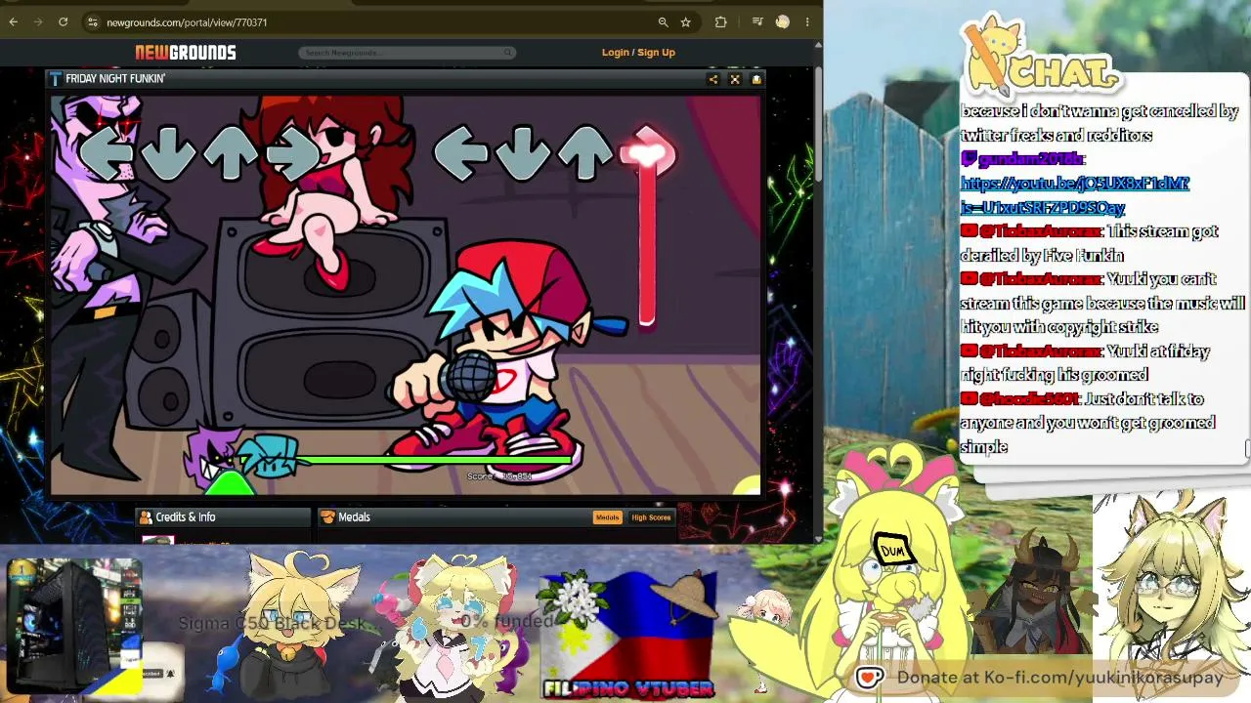The width and height of the screenshot is (1251, 703).
Task: Open the browser media controls icon
Action: tap(757, 21)
